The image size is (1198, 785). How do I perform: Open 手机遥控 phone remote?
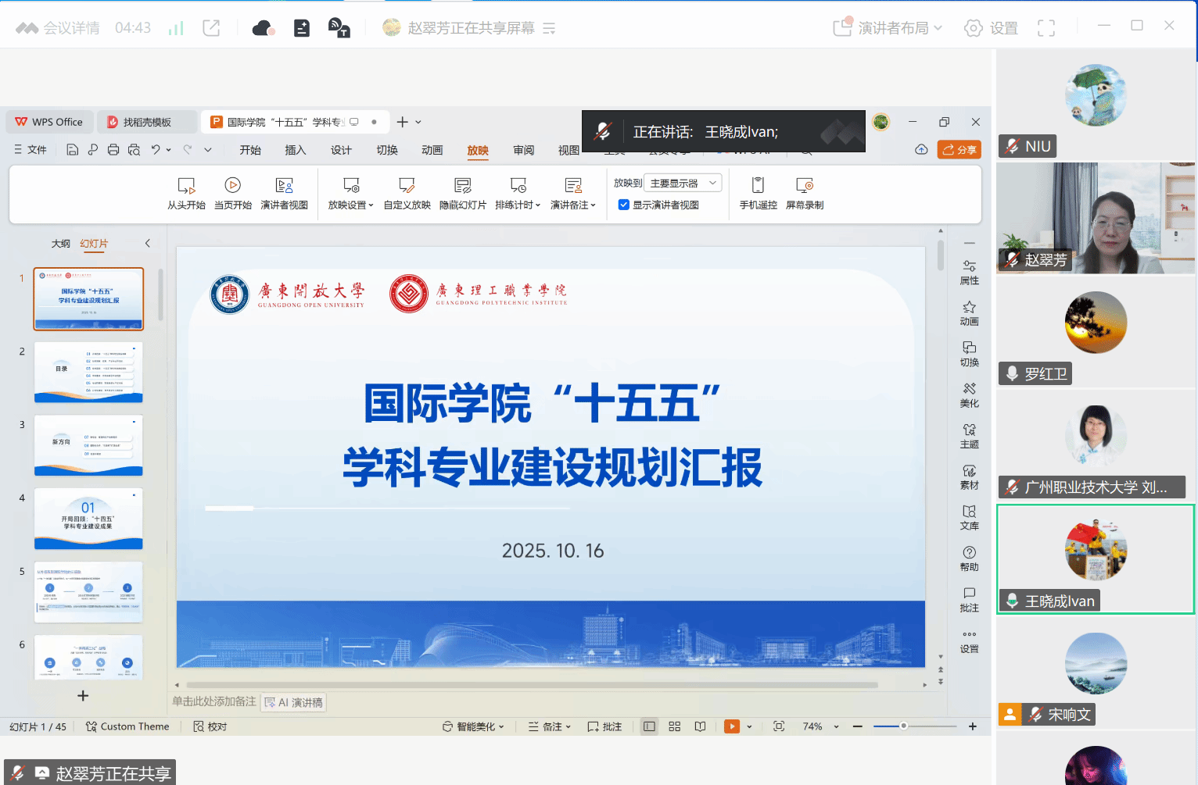[758, 186]
